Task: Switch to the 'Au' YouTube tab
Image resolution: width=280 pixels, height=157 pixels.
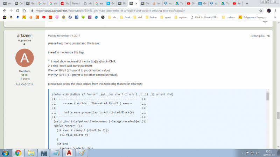Action: point(237,3)
